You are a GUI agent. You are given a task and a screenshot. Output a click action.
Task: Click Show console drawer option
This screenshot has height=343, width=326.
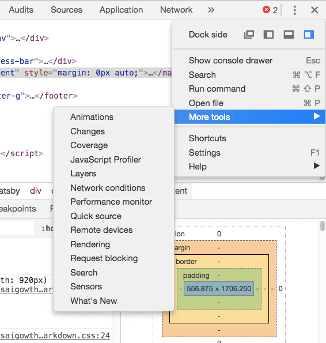pos(230,61)
